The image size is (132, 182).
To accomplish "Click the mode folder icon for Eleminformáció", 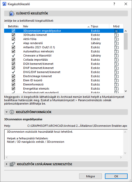I will coord(117,84).
